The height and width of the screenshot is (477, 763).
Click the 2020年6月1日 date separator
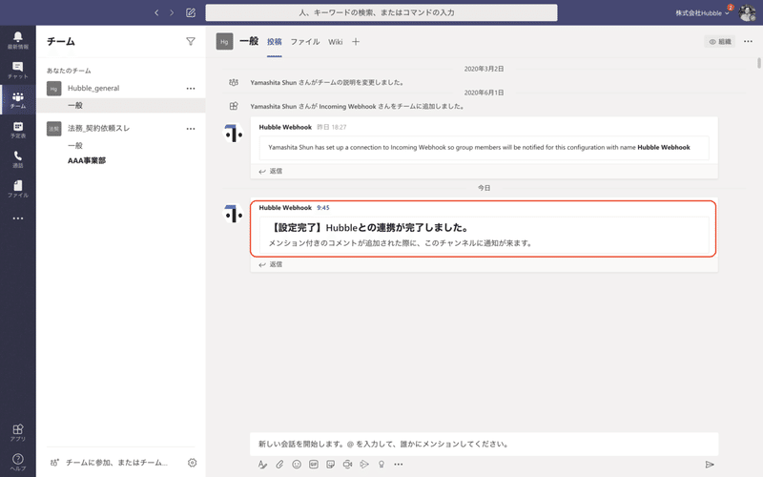click(x=484, y=93)
